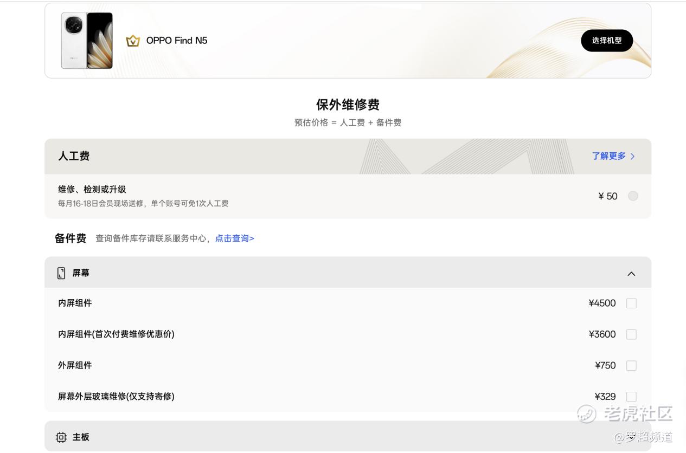Viewport: 686px width, 453px height.
Task: Click the ¥ 50 price value
Action: point(608,196)
